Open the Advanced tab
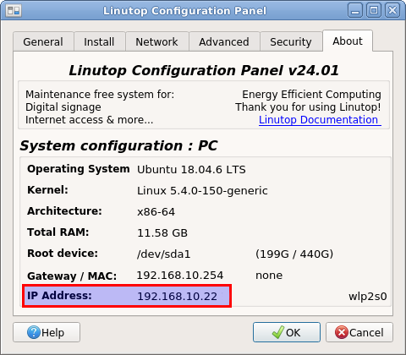Viewport: 406px width, 355px height. click(x=224, y=42)
